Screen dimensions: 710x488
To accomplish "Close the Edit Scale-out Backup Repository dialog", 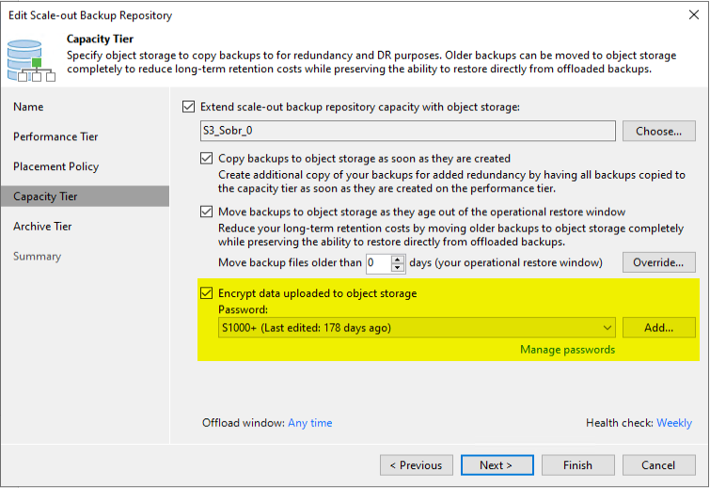I will [x=693, y=15].
